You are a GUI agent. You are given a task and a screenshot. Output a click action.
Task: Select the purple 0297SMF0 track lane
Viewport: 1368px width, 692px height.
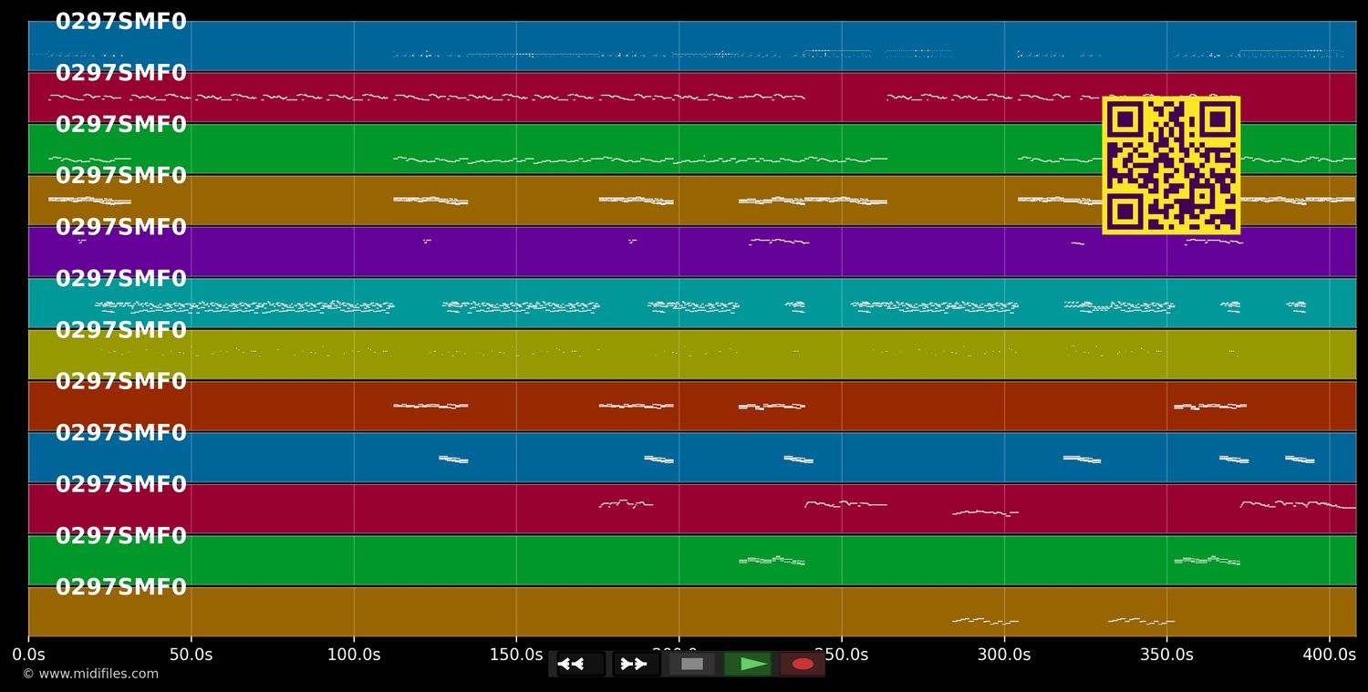(692, 252)
